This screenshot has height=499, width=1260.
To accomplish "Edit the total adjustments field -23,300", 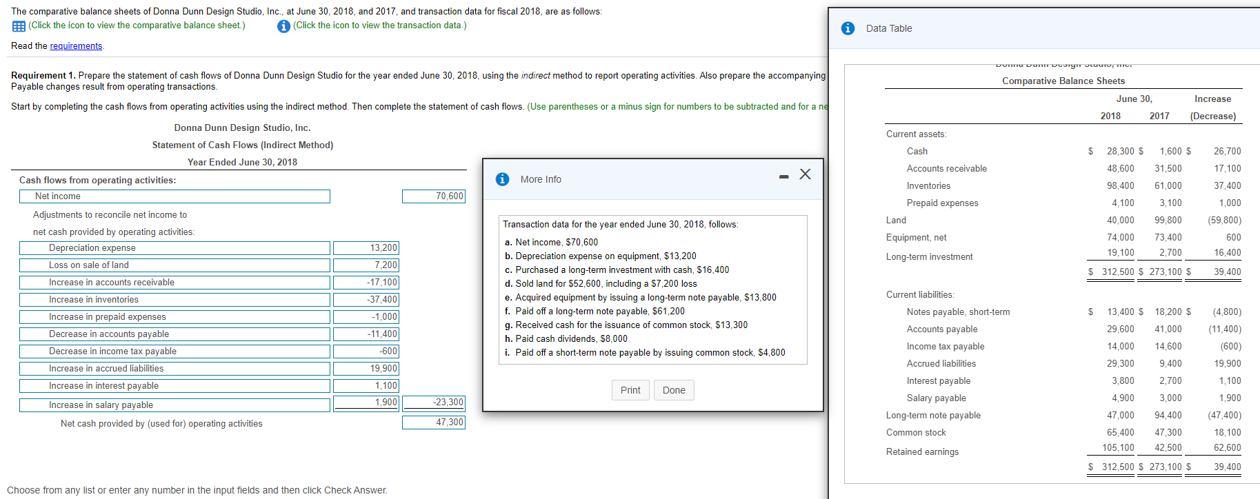I will [x=434, y=403].
